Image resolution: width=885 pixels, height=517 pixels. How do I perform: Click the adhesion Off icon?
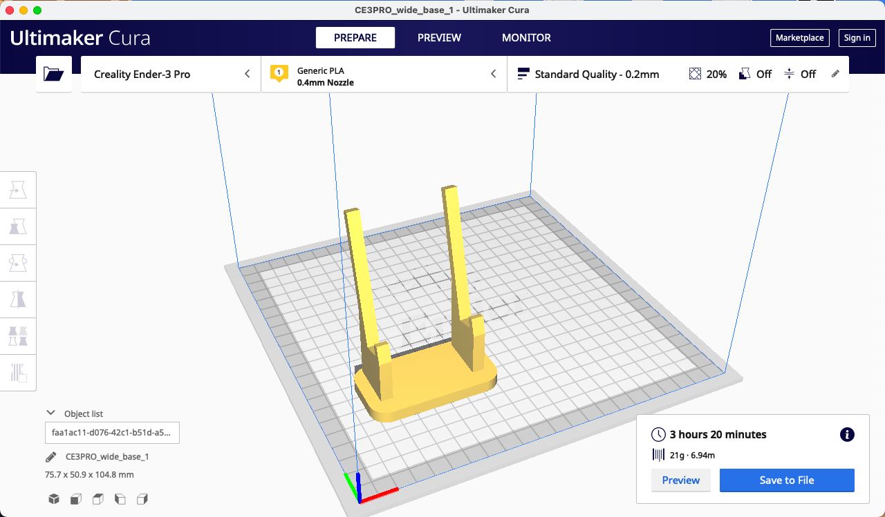(790, 74)
